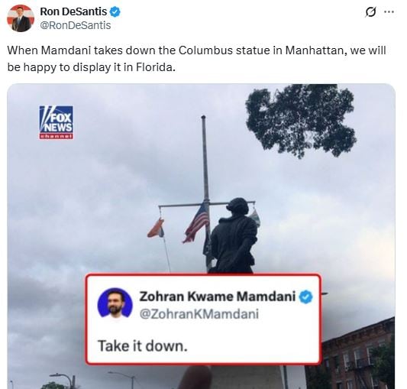407x389 pixels.
Task: Click the @ZohranKMamdani handle
Action: (x=199, y=314)
